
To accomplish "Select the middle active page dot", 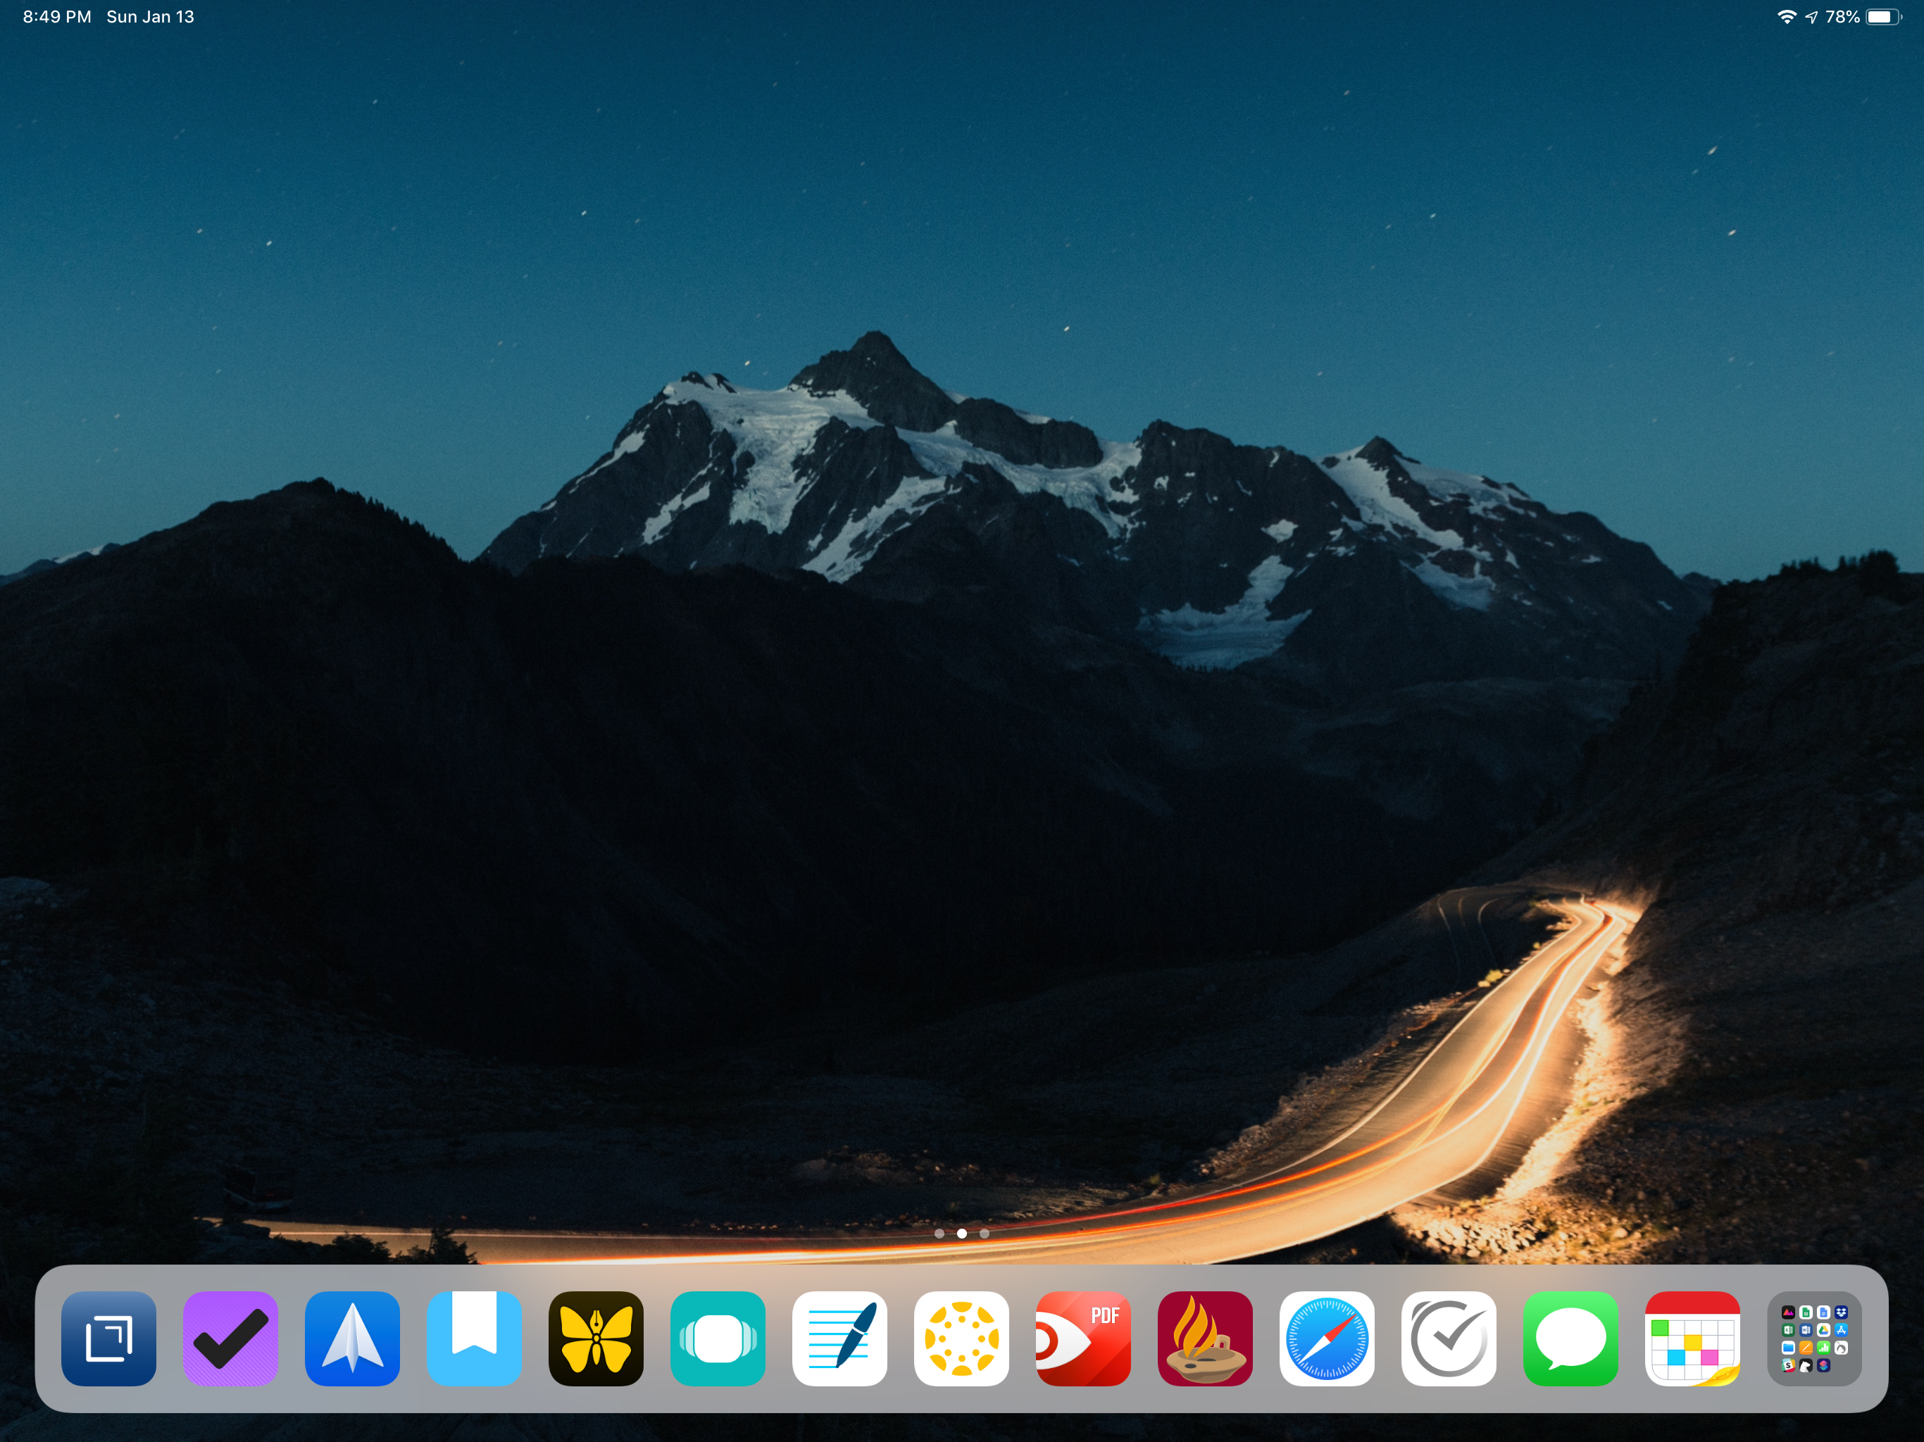I will tap(961, 1234).
